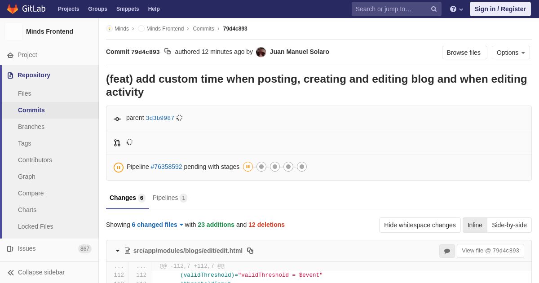Switch to Side-by-side diff view
Screen dimensions: 539x283
pos(509,225)
